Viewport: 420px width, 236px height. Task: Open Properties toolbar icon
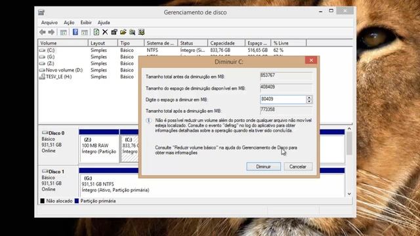pos(114,32)
